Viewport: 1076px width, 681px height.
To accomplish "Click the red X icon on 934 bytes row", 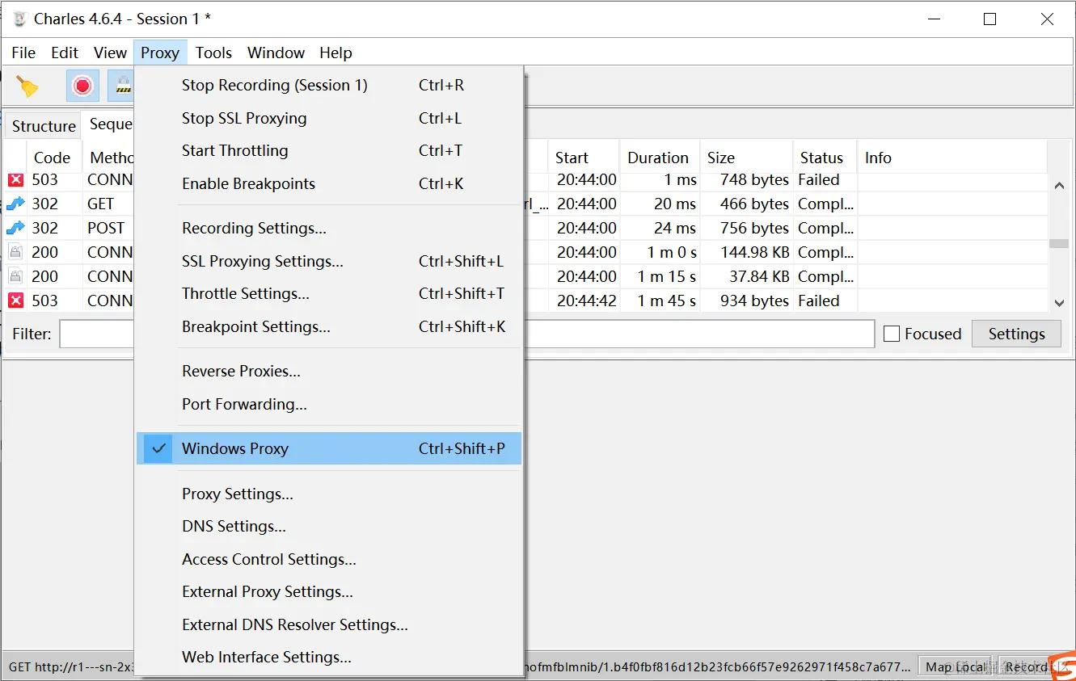I will pos(16,301).
